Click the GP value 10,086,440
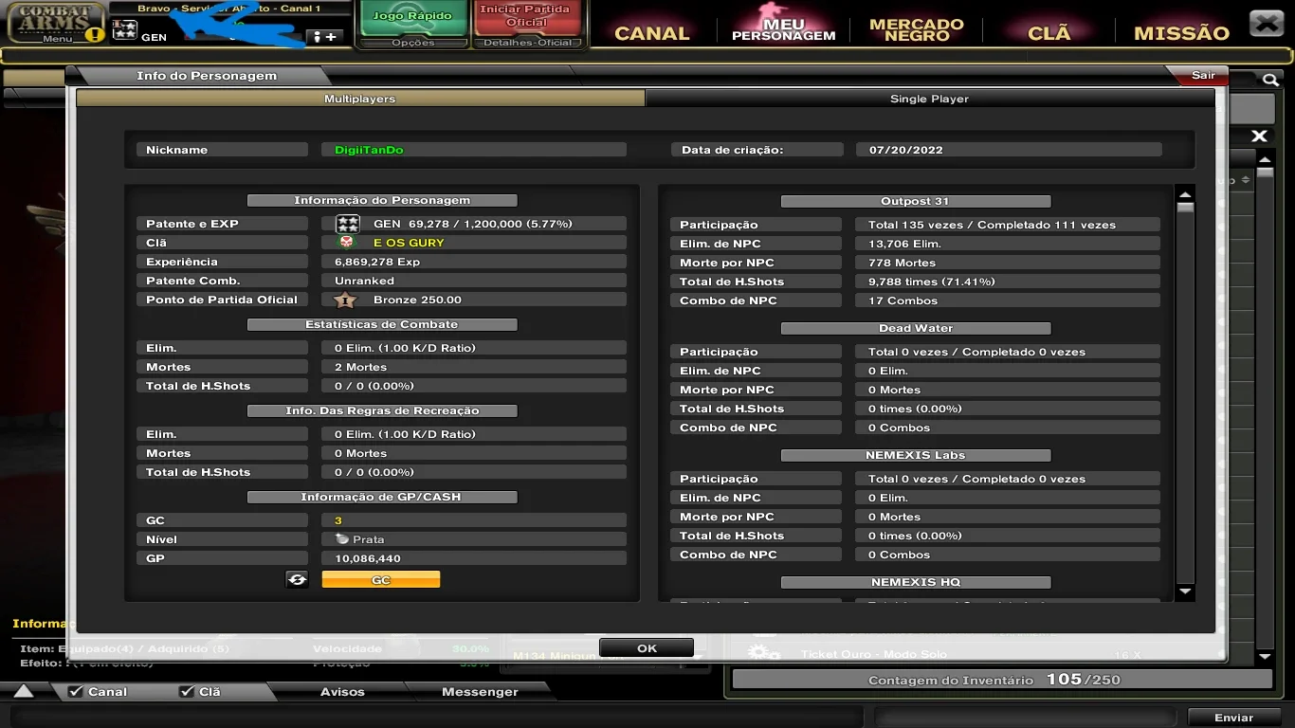This screenshot has width=1295, height=728. click(x=368, y=558)
